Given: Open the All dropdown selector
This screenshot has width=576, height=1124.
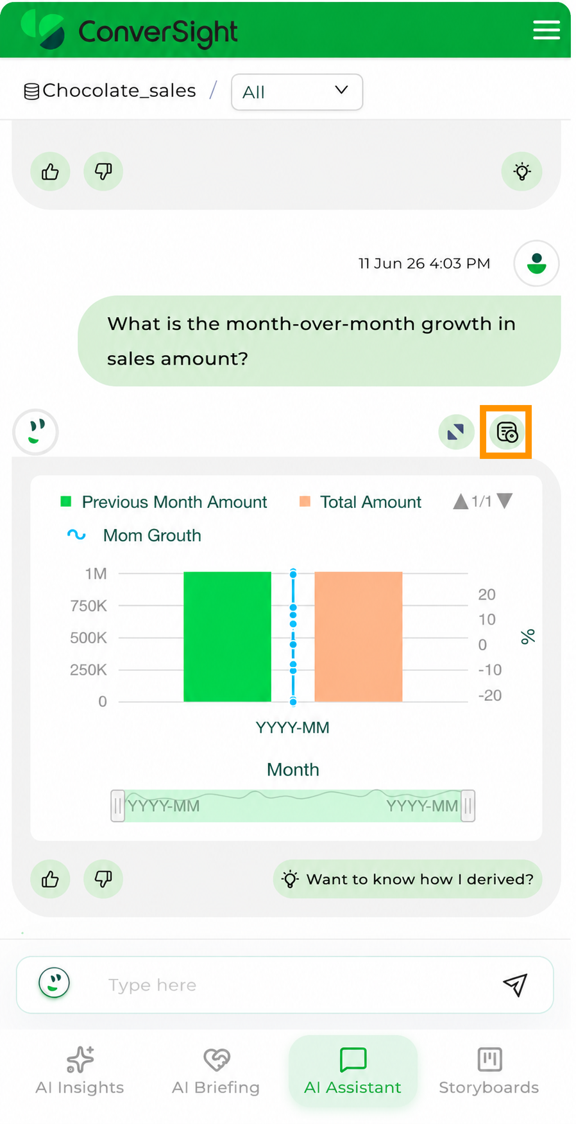Looking at the screenshot, I should pos(297,92).
